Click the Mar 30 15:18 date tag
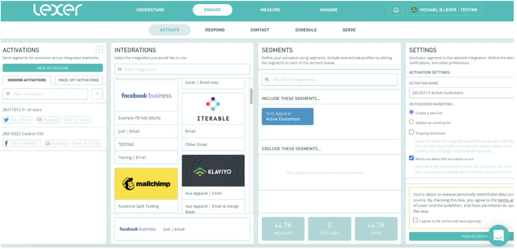Image resolution: width=517 pixels, height=249 pixels. [85, 143]
